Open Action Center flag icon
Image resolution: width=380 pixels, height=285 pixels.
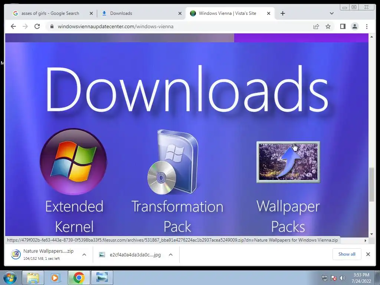click(x=334, y=278)
